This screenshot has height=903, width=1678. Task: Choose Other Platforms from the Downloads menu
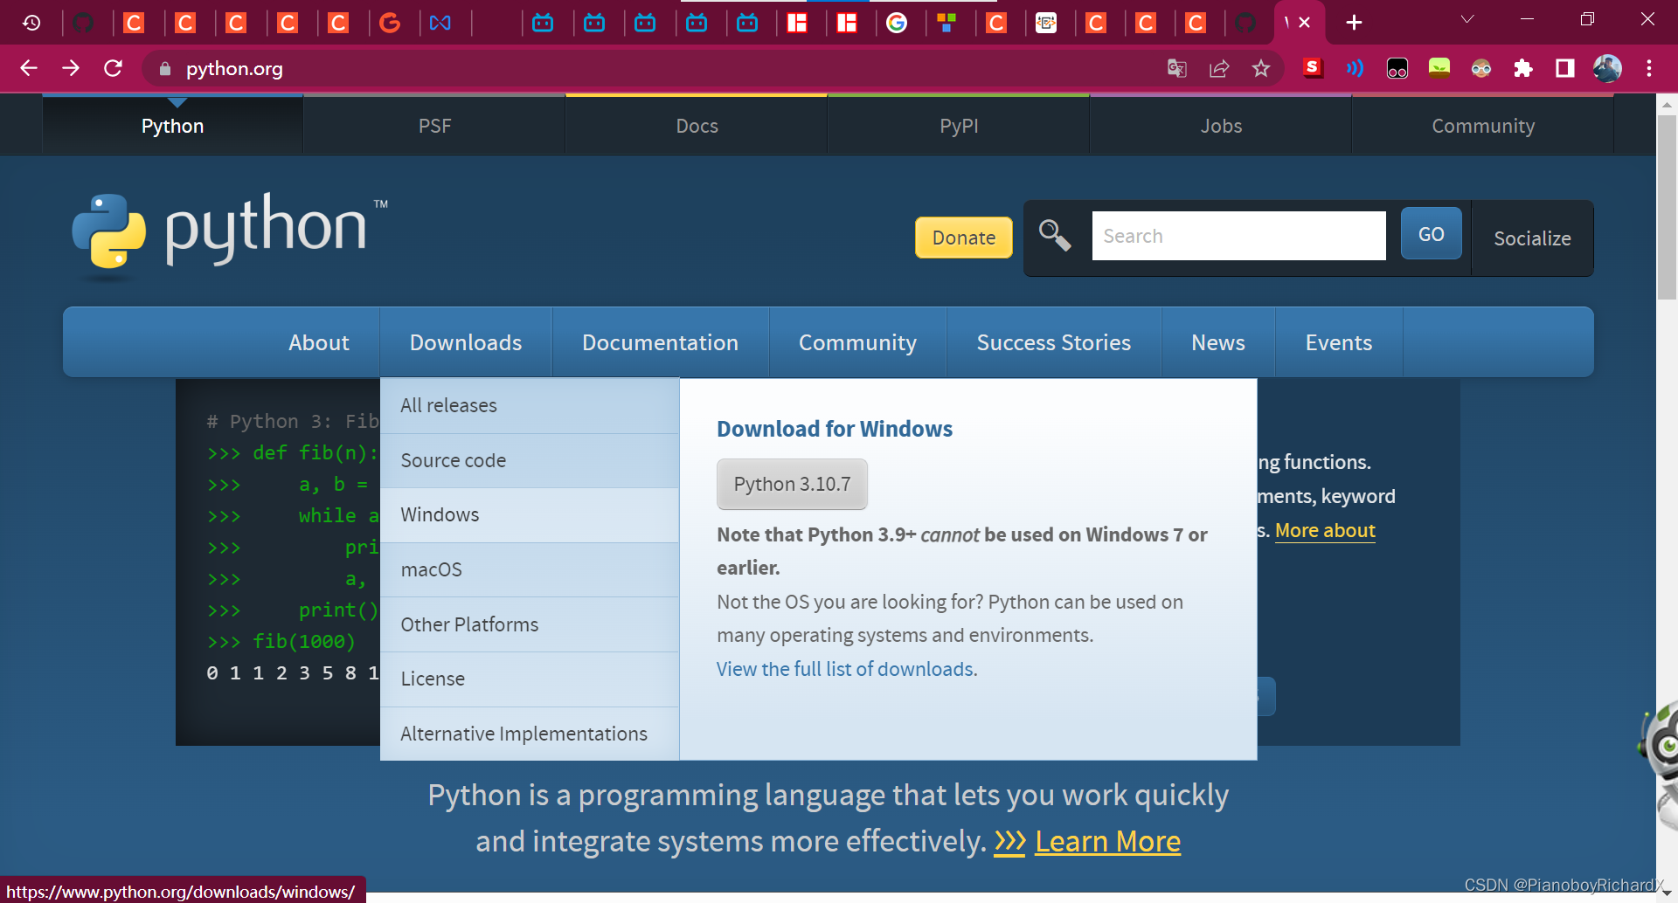[x=530, y=624]
